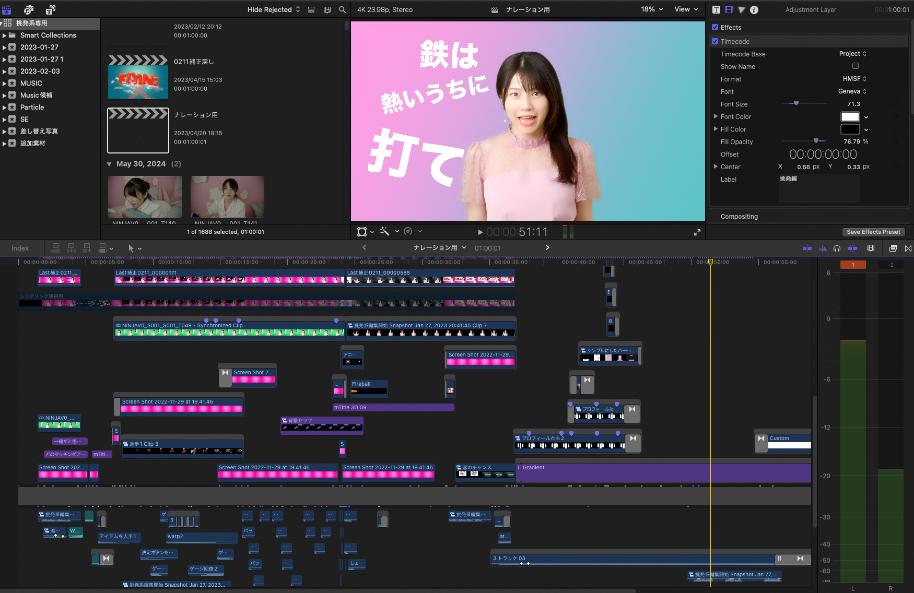Disable the Effects checkbox in the inspector
The width and height of the screenshot is (914, 593).
(x=715, y=27)
